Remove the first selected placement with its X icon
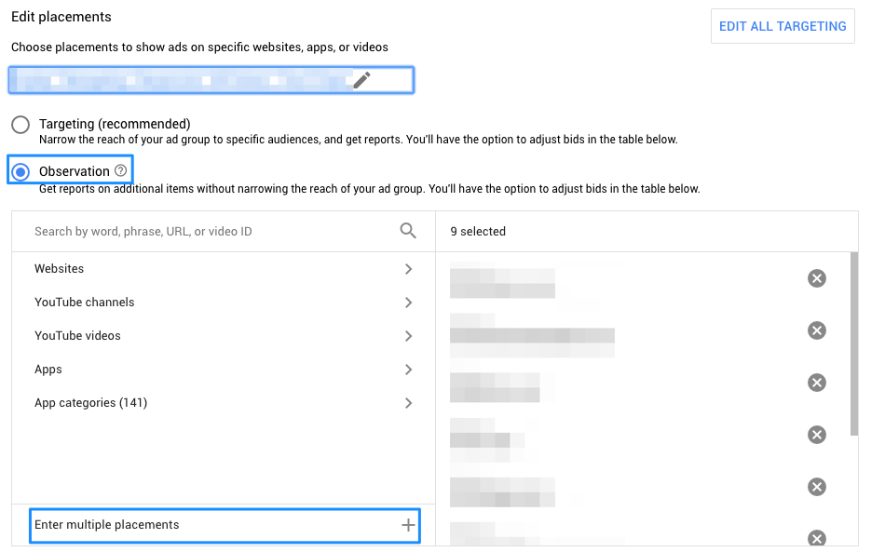The height and width of the screenshot is (552, 885). (817, 278)
